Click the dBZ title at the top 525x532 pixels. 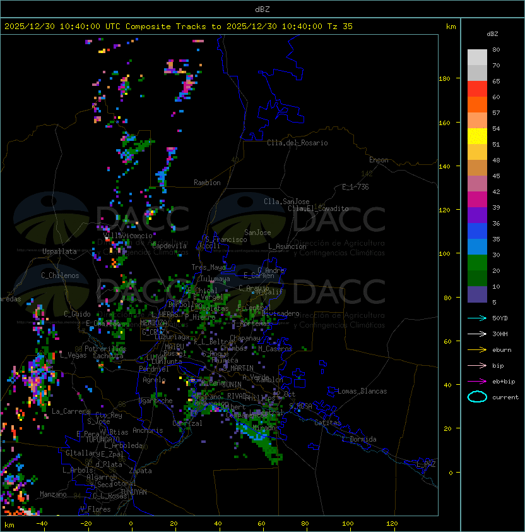tap(262, 9)
